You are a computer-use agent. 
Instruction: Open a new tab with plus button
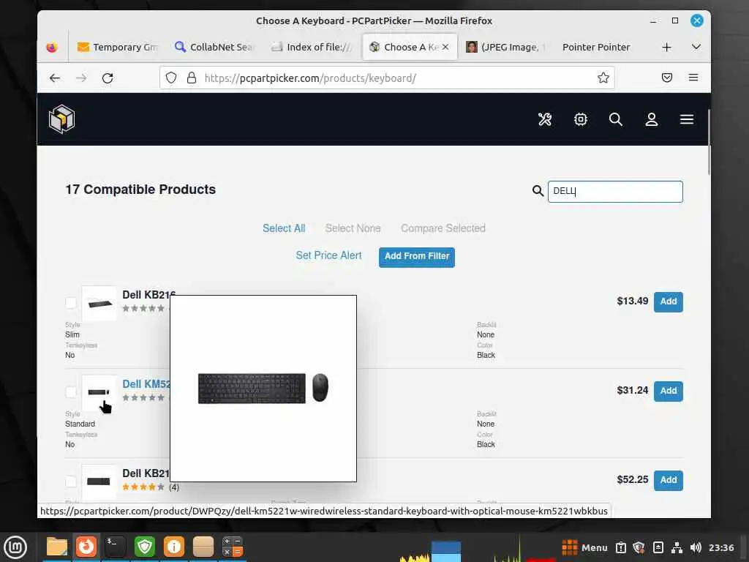pos(667,48)
